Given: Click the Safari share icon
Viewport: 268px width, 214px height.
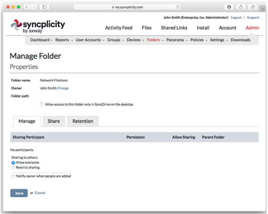Looking at the screenshot, I should pos(241,7).
